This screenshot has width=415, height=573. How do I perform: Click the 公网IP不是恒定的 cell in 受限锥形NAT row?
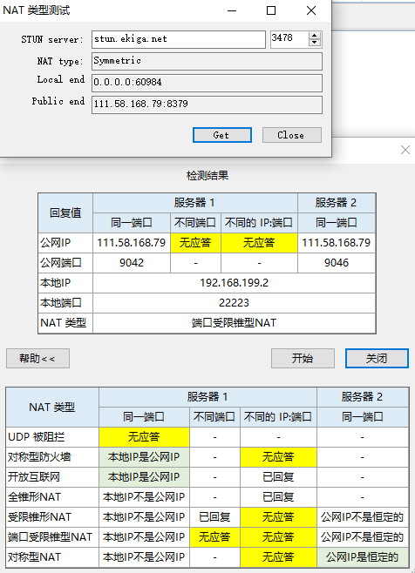point(363,517)
